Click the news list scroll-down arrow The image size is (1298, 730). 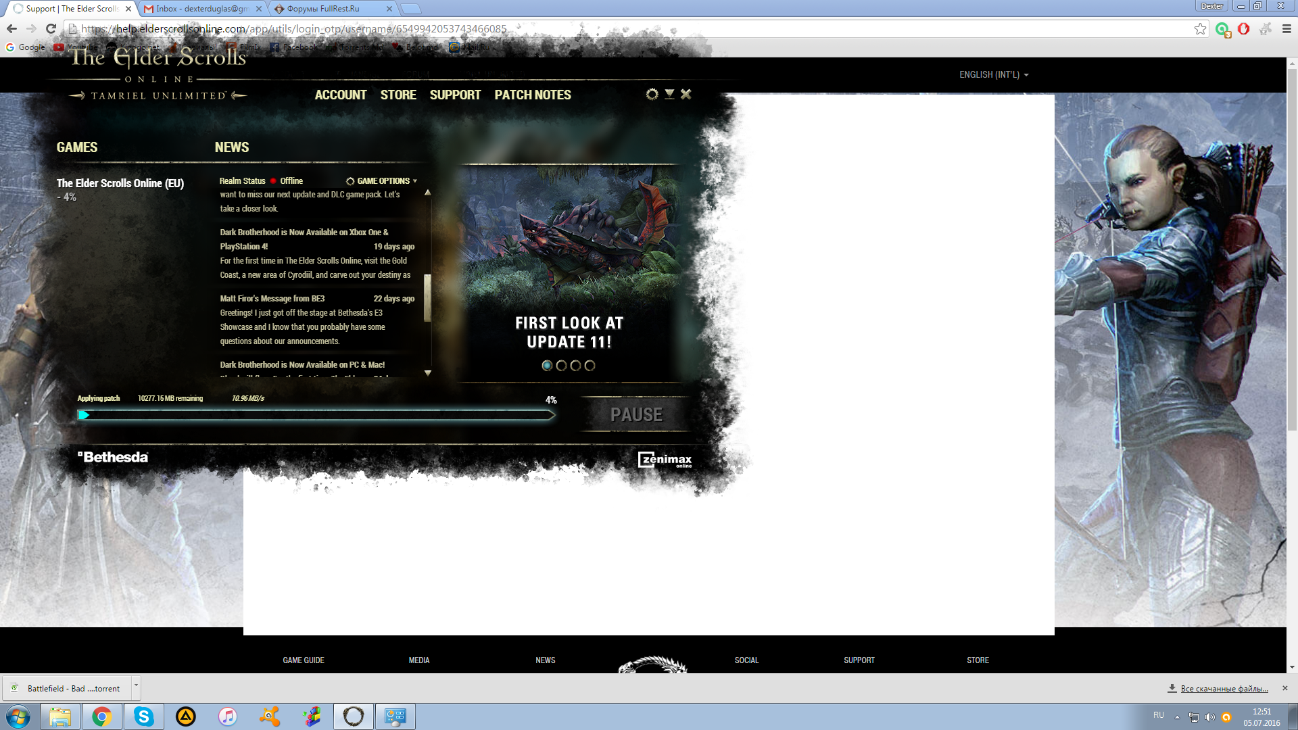pyautogui.click(x=427, y=373)
